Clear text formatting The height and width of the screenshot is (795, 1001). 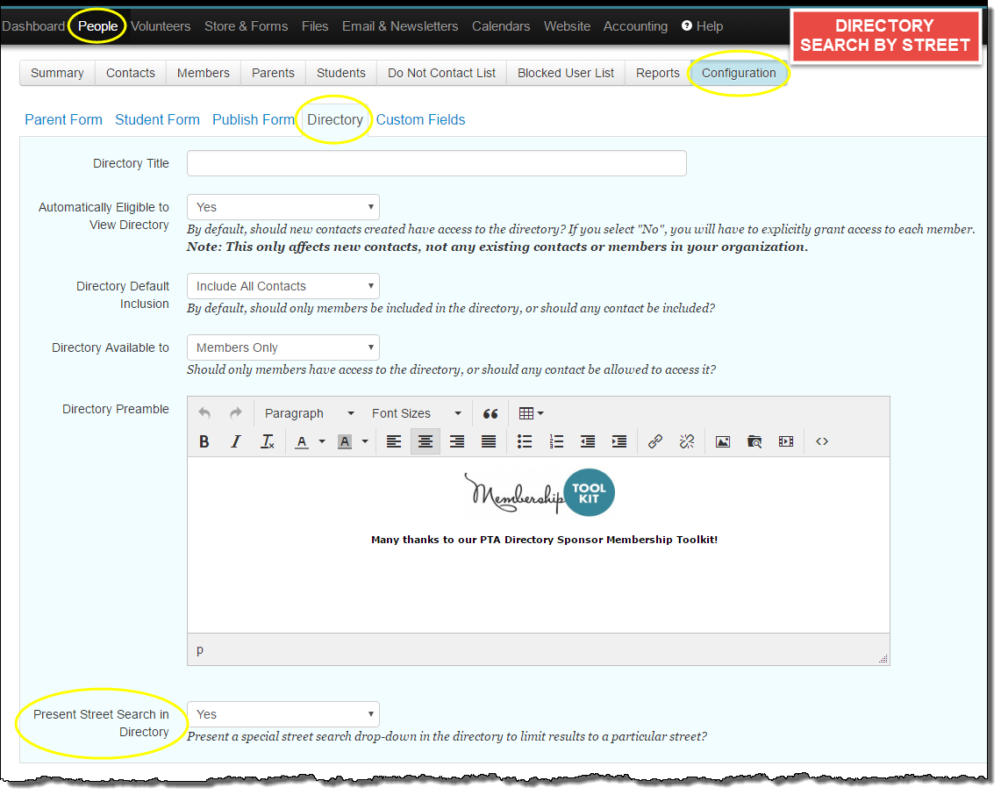click(268, 441)
